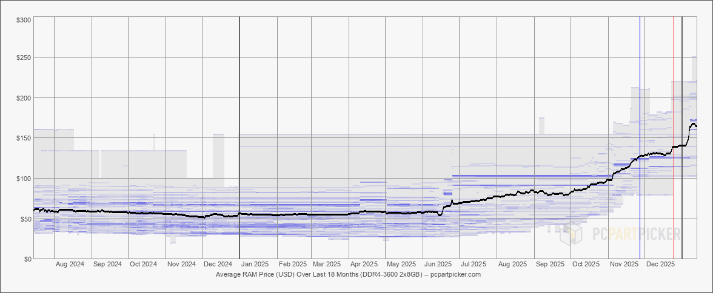The width and height of the screenshot is (713, 293).
Task: Select the Jul 2025 axis label
Action: [x=473, y=264]
